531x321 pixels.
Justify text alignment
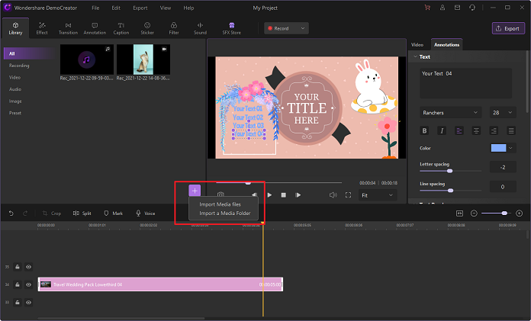coord(511,130)
